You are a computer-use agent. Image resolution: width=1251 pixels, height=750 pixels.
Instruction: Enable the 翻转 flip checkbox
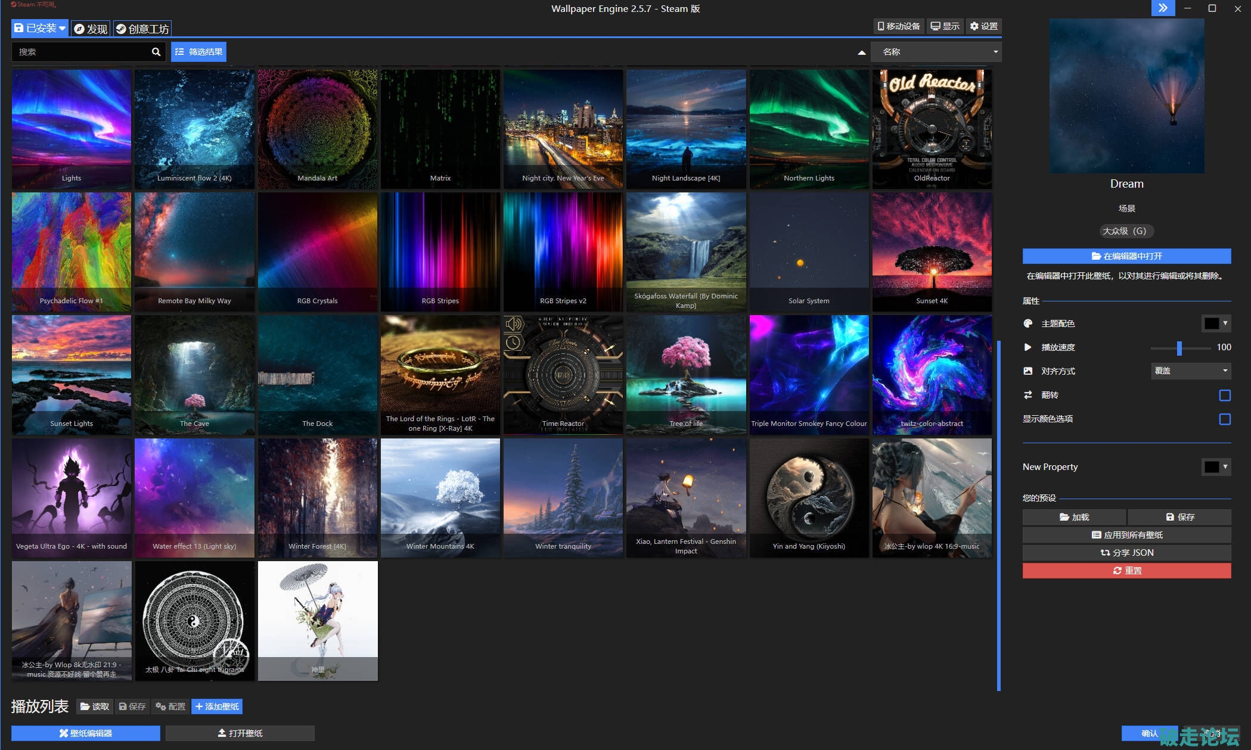click(1225, 395)
